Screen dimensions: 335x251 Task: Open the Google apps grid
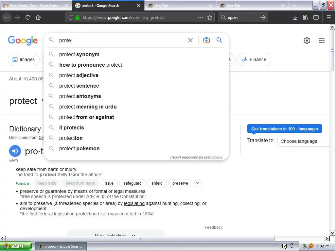(x=322, y=40)
